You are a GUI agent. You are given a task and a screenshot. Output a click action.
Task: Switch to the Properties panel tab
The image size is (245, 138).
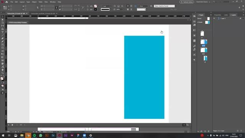coord(217,15)
